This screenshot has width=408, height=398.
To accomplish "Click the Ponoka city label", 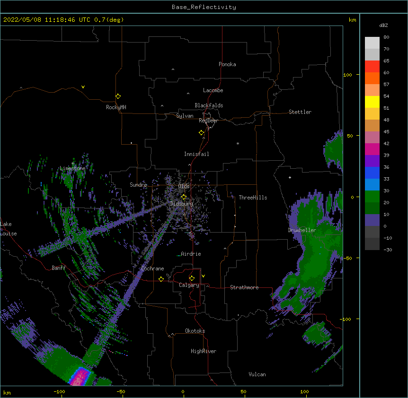I will pos(227,64).
